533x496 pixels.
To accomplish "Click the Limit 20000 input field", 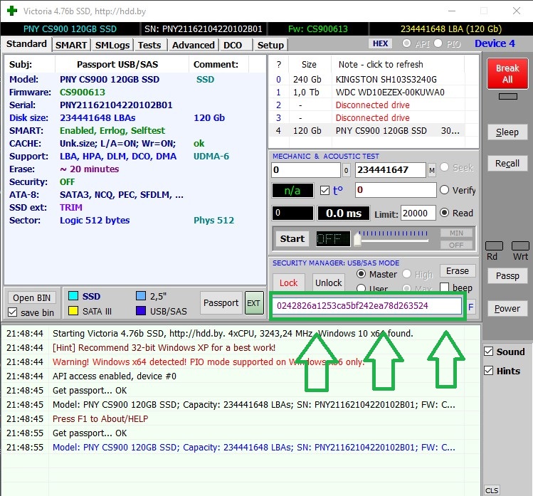I will tap(418, 213).
